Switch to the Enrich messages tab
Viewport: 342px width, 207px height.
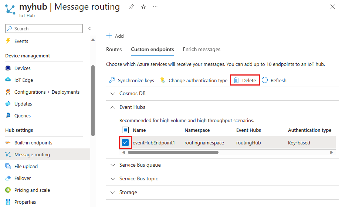pos(202,49)
